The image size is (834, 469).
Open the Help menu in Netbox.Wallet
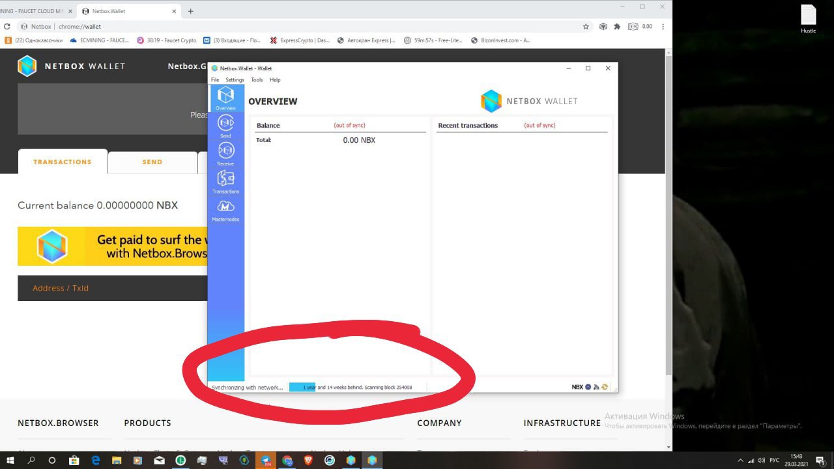click(275, 79)
